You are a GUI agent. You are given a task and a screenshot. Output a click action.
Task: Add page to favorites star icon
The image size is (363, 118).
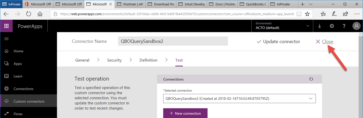click(x=307, y=14)
